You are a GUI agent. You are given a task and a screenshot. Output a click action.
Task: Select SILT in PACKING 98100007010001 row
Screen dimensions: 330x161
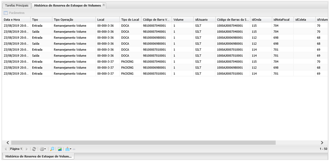click(198, 74)
